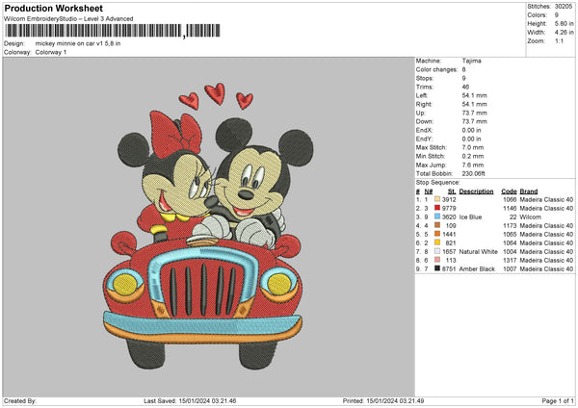Click the Amber Black color swatch
This screenshot has height=408, width=578.
click(x=436, y=269)
